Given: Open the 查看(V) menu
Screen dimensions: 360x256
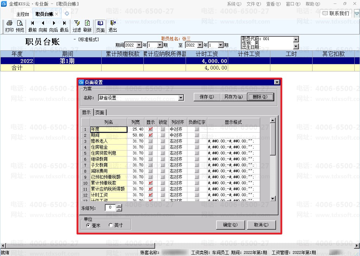Looking at the screenshot, I should 274,4.
